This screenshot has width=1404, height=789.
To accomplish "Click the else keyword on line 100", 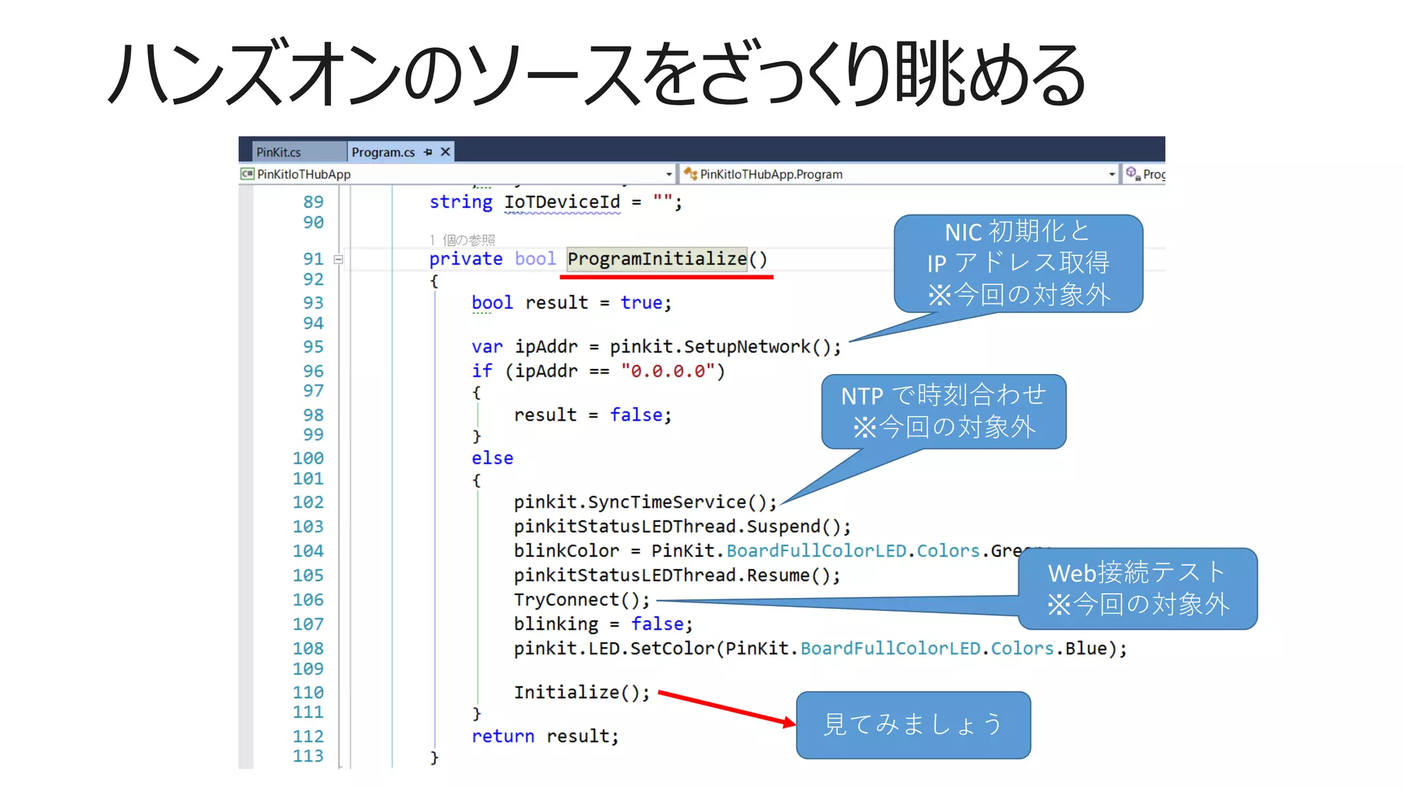I will (x=492, y=458).
